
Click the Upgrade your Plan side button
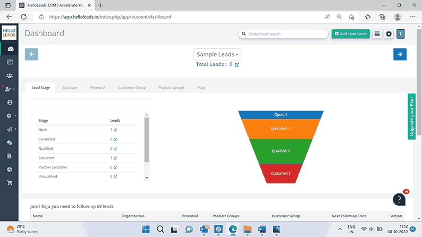pos(411,116)
